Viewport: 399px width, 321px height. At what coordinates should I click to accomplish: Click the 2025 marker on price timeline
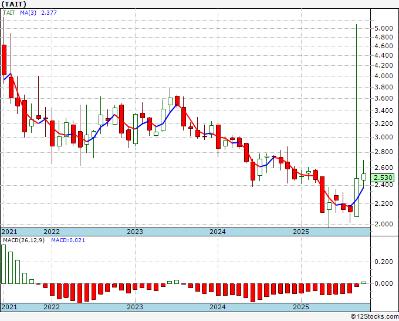coord(301,232)
